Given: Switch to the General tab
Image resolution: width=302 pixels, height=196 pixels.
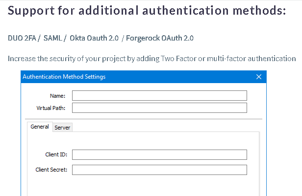Looking at the screenshot, I should [x=40, y=127].
